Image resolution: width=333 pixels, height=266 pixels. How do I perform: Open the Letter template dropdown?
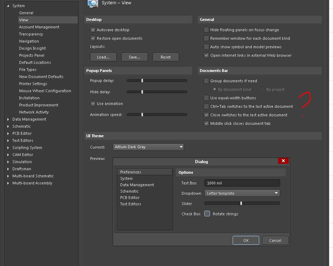click(242, 193)
